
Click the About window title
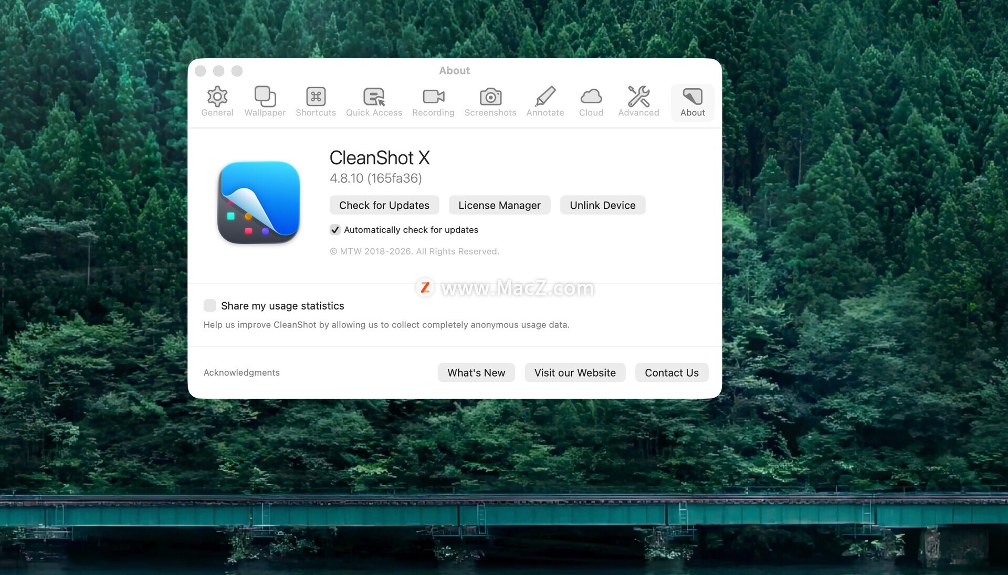coord(454,70)
